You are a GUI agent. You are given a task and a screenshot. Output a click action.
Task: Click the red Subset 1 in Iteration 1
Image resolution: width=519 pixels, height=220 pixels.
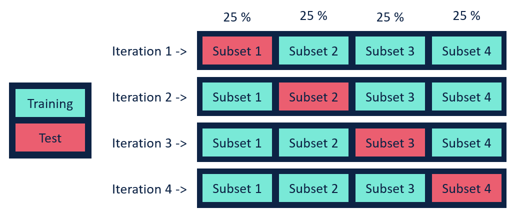(237, 50)
